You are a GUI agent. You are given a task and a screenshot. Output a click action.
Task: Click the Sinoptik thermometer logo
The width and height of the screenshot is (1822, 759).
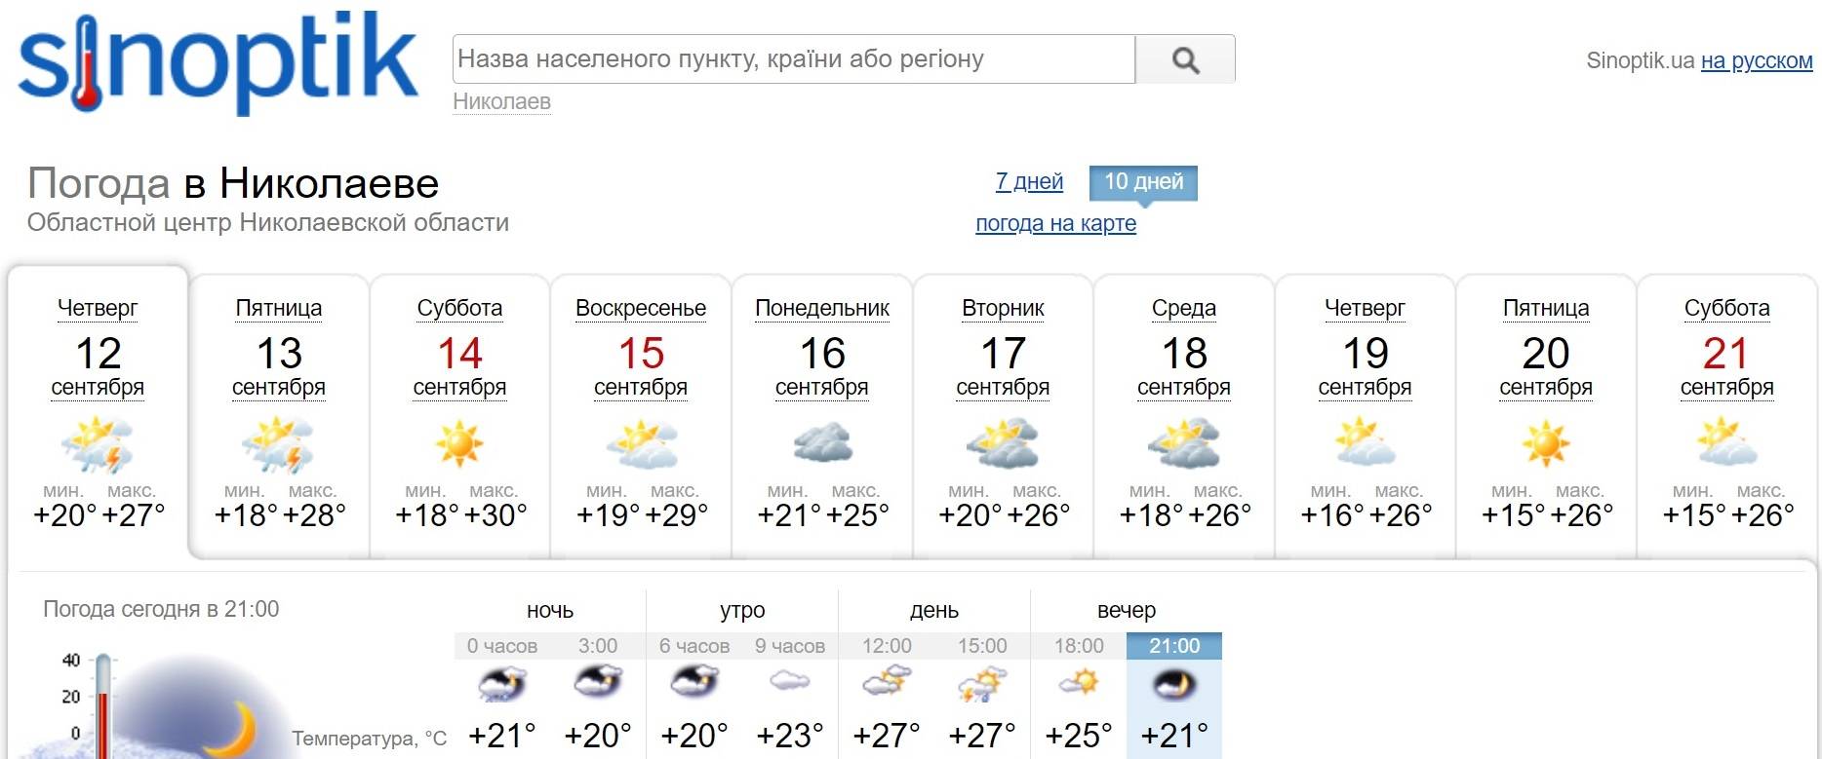(218, 62)
